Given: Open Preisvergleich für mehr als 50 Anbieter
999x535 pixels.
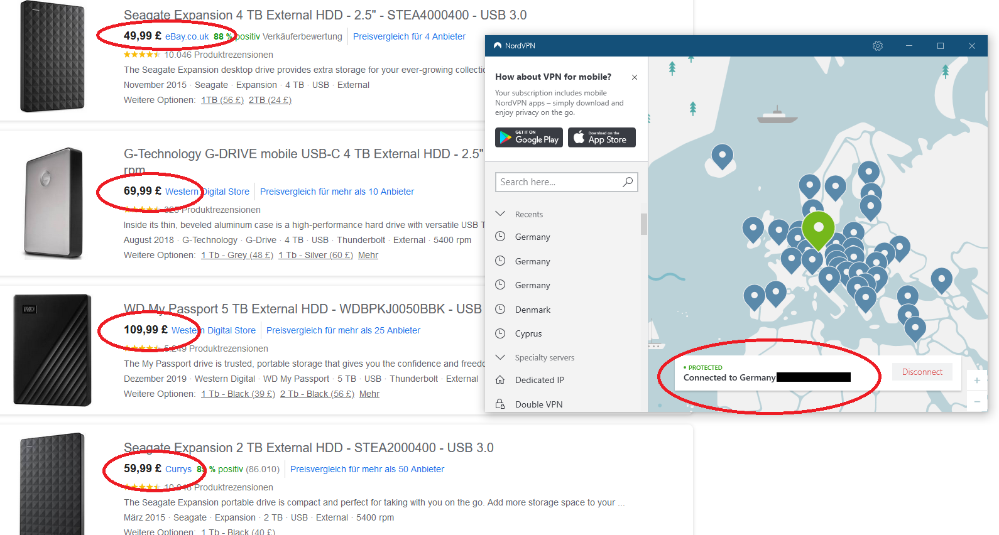Looking at the screenshot, I should pos(367,469).
